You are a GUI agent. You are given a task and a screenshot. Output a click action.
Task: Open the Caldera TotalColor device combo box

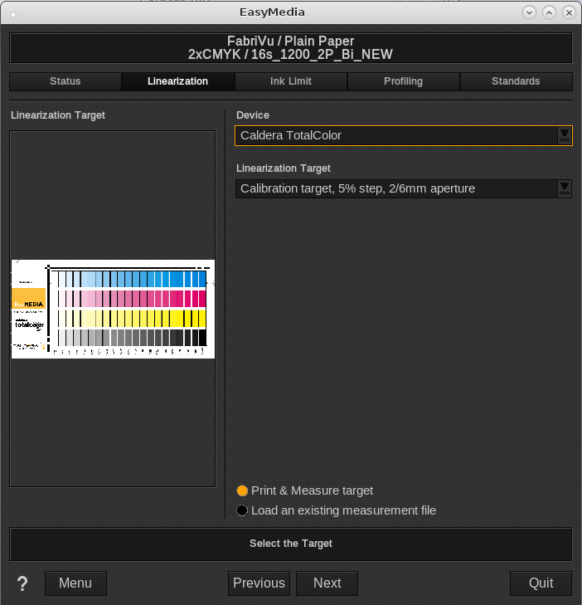(x=396, y=135)
